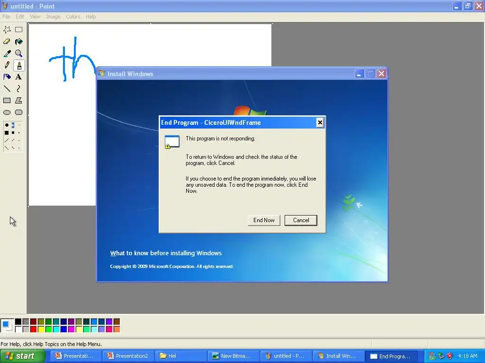Switch to the 'New Bitma...' taskbar button
This screenshot has width=485, height=363.
233,356
